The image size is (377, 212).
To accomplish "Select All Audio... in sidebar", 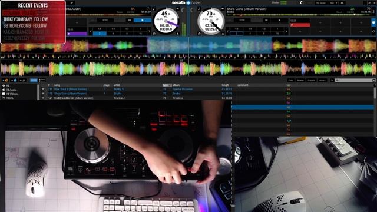I will 10,90.
